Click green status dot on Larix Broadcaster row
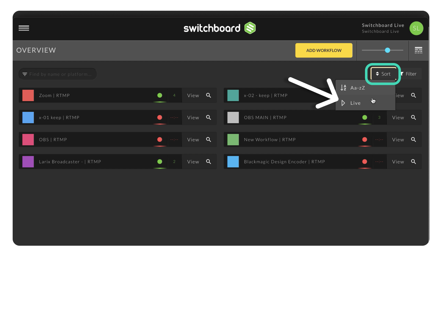Viewport: 442px width, 315px height. tap(160, 162)
